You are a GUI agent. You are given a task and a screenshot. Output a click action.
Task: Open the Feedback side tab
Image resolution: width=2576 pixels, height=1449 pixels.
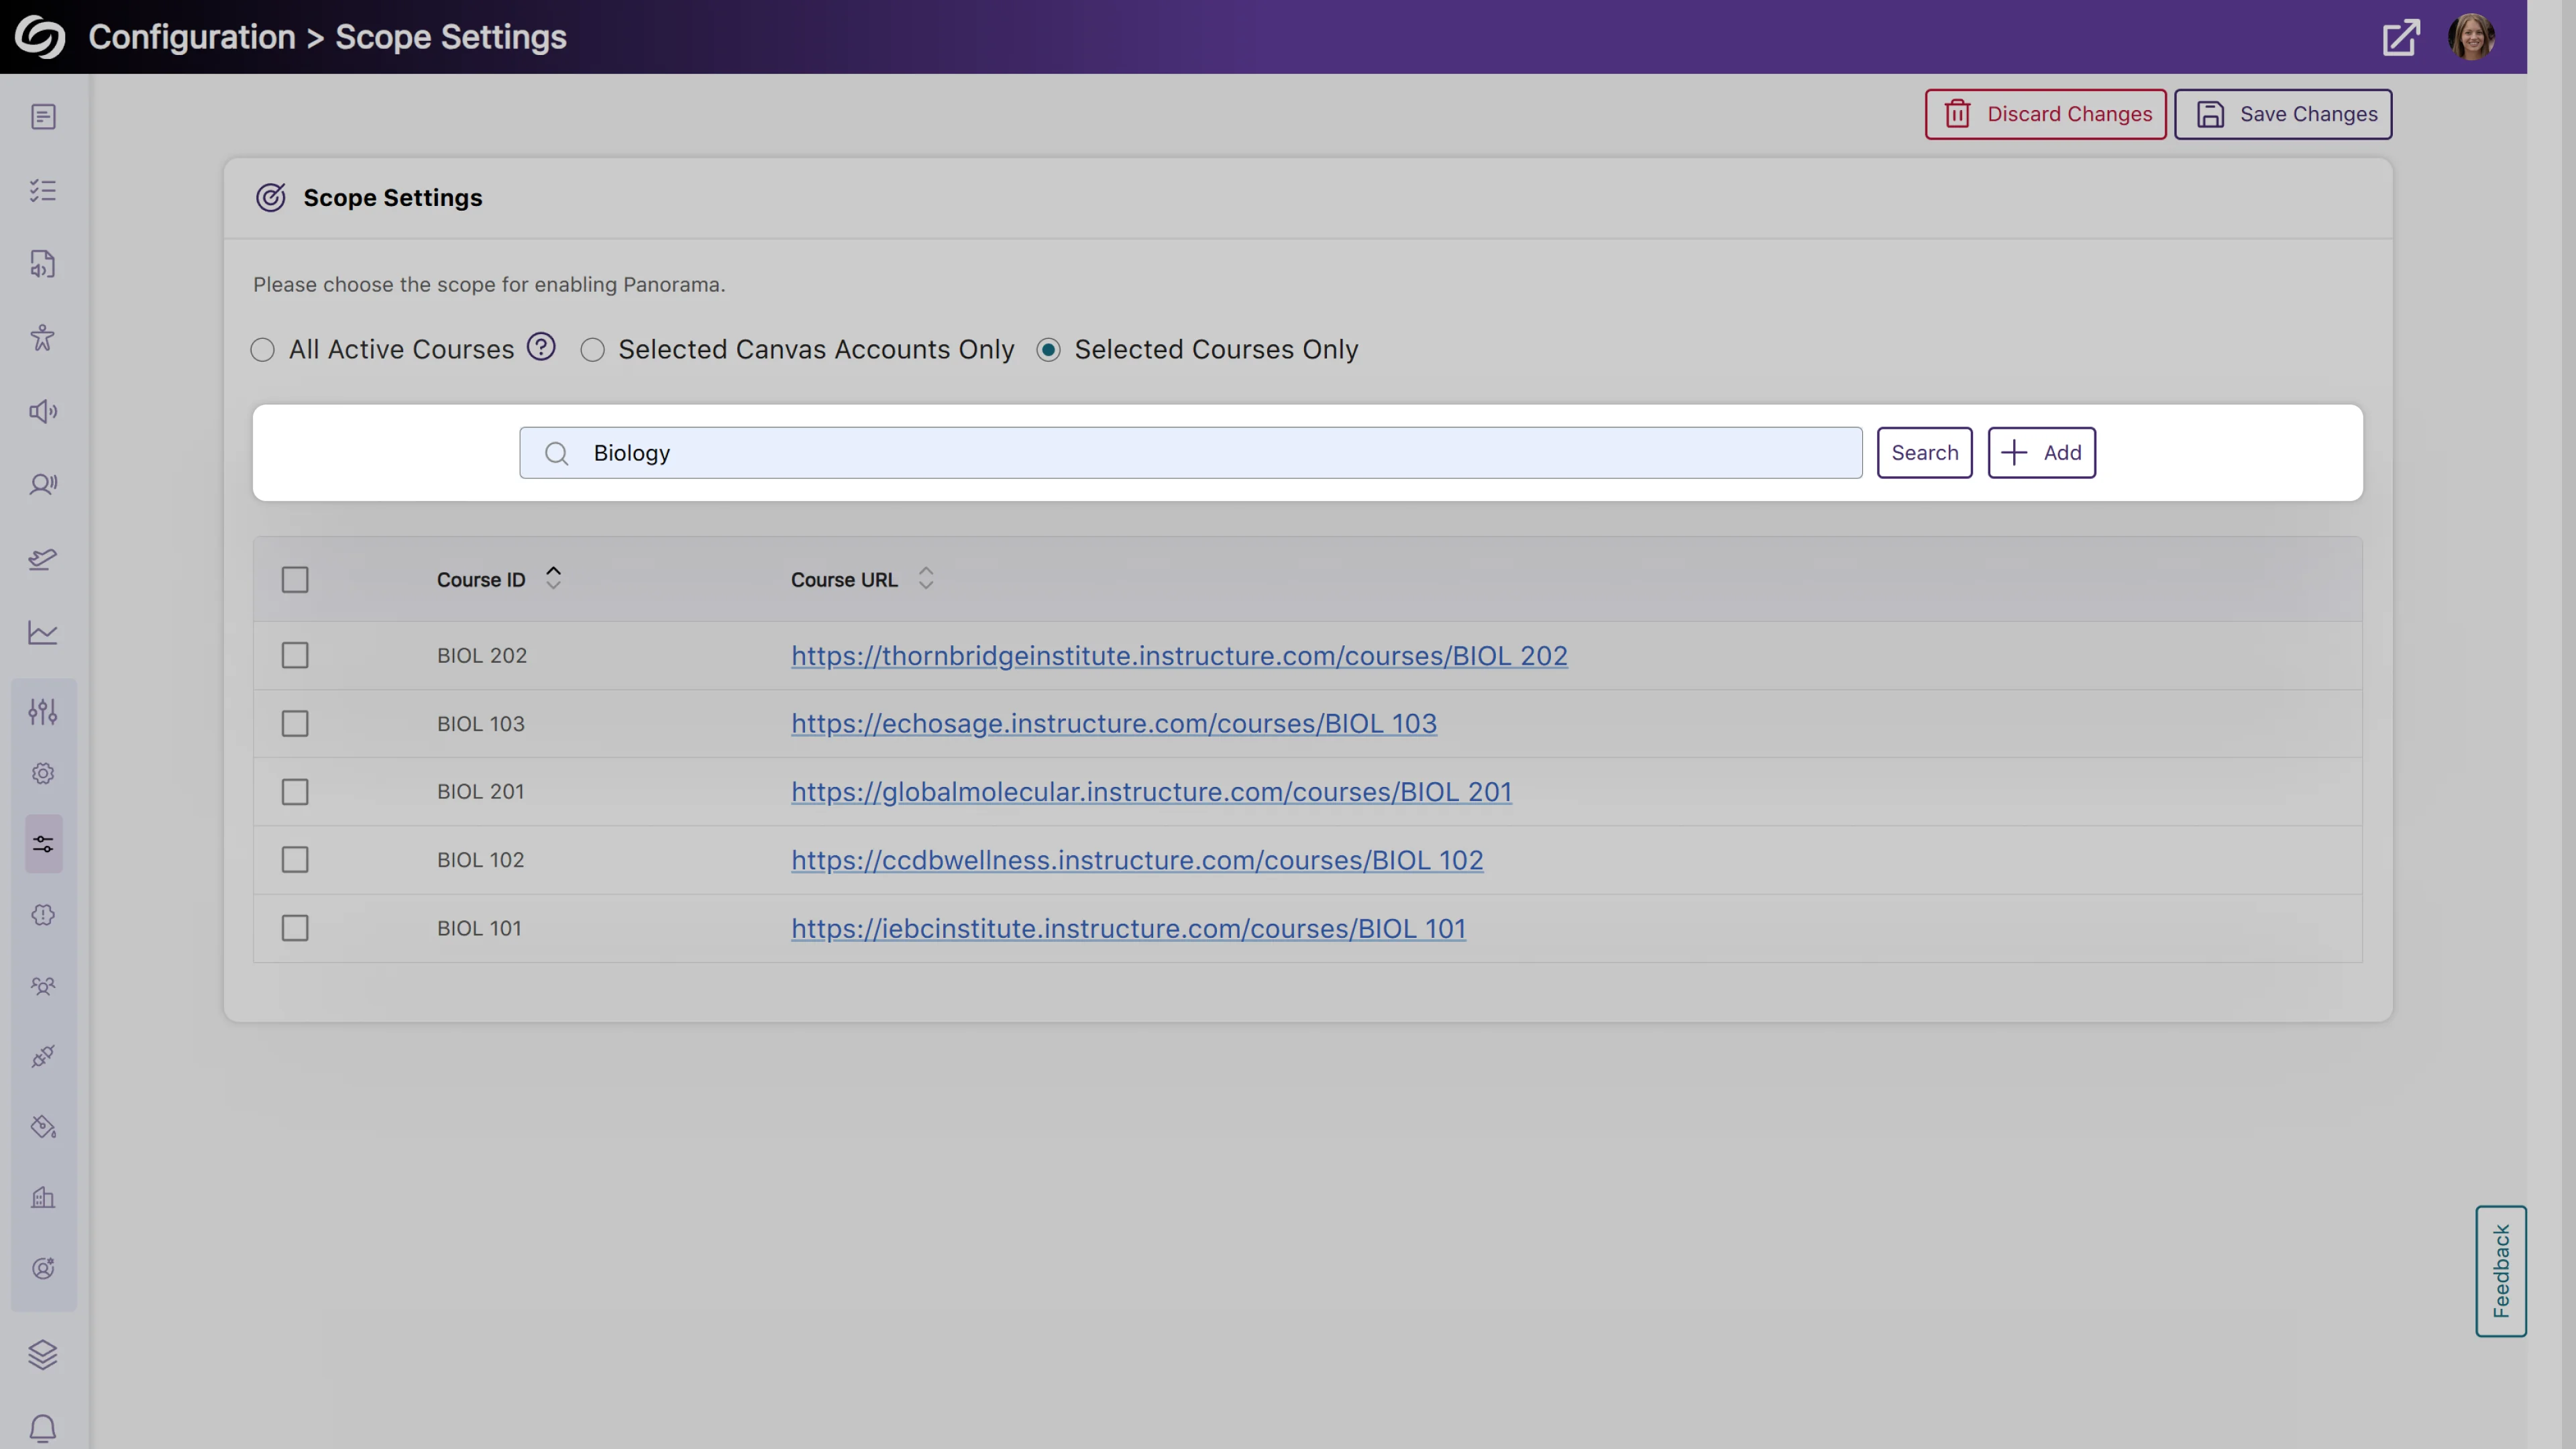2500,1271
